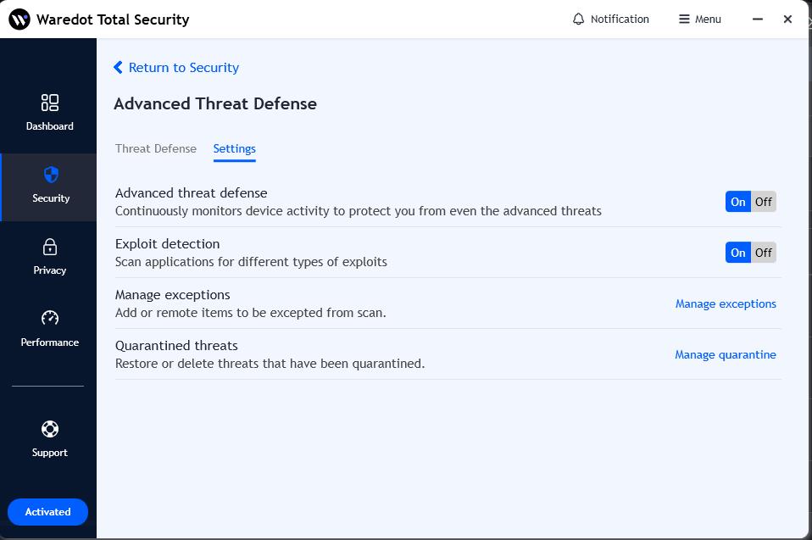The height and width of the screenshot is (540, 812).
Task: Turn off Advanced threat defense toggle
Action: pos(764,202)
